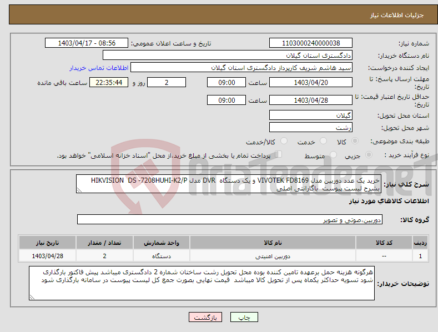Click the تاریخ نیاز column header
Screen dimensions: 438x332
tap(47, 243)
